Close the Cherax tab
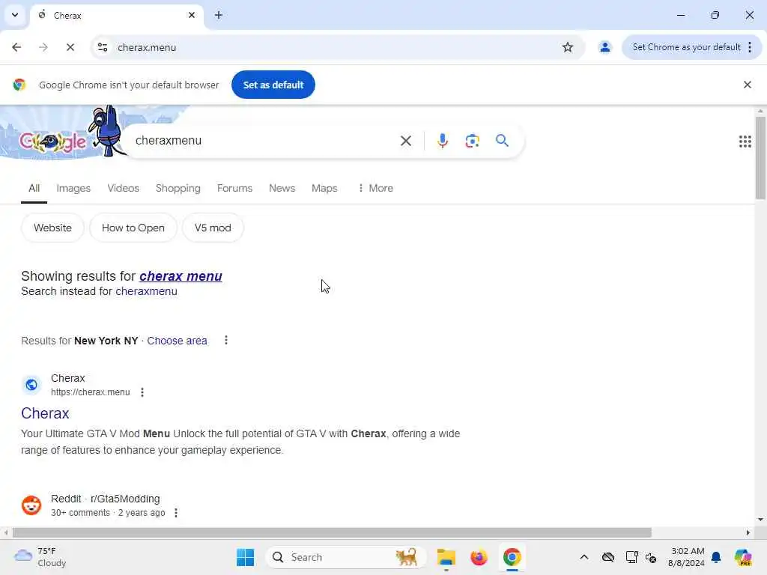This screenshot has width=767, height=575. tap(192, 15)
